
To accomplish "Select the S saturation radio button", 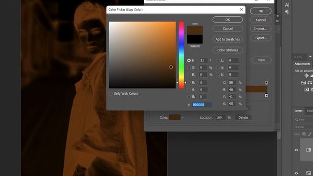I will [x=189, y=67].
